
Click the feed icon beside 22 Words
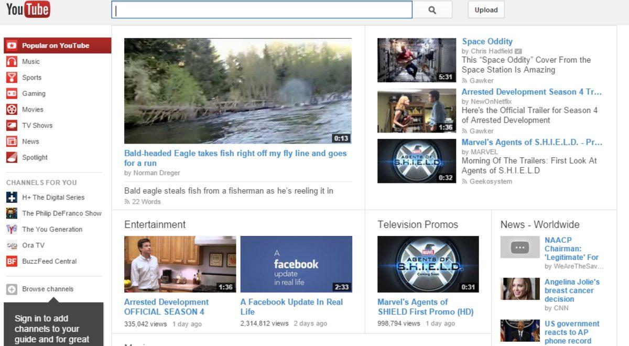coord(127,202)
